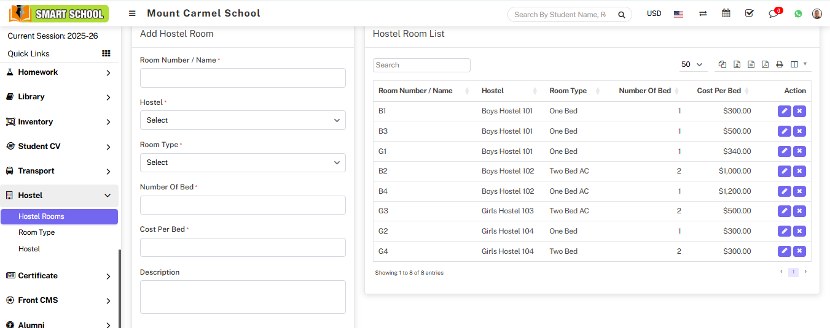This screenshot has height=328, width=830.
Task: Open the task checklist icon
Action: pyautogui.click(x=750, y=13)
